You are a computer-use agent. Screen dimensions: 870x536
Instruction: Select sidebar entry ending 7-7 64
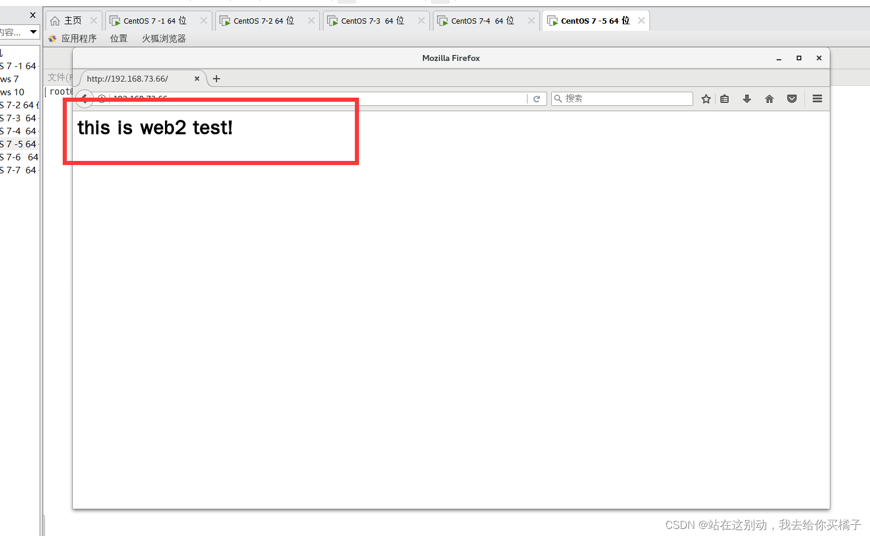tap(18, 170)
